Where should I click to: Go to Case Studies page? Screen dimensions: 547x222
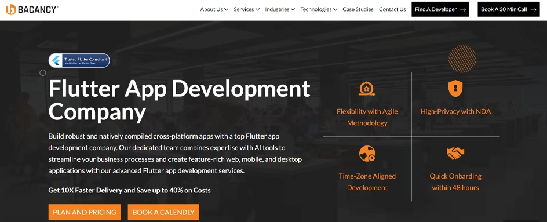coord(358,9)
